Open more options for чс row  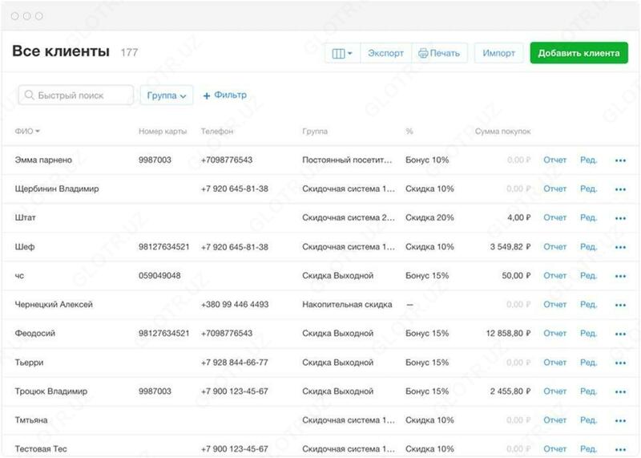point(620,276)
